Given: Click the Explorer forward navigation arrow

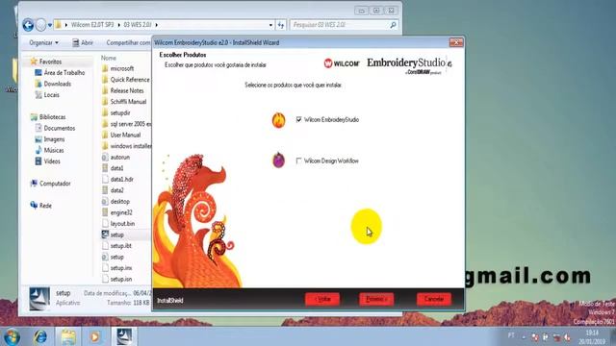Looking at the screenshot, I should pos(40,25).
